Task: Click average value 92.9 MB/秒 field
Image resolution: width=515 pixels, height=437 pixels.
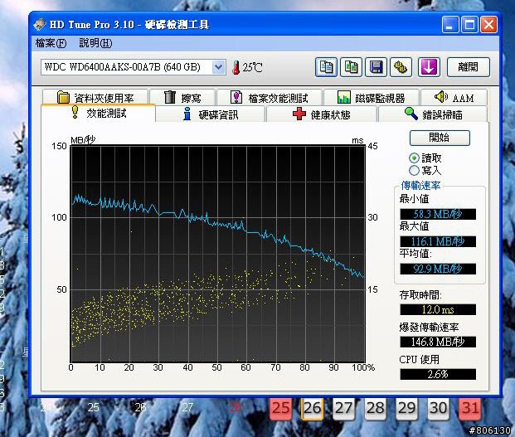Action: [438, 269]
